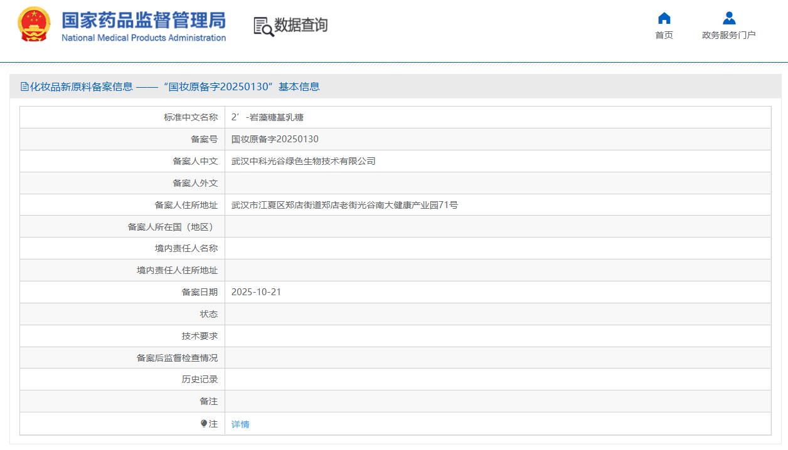788x450 pixels.
Task: Open 政务服务门户 via its text label
Action: [x=728, y=35]
